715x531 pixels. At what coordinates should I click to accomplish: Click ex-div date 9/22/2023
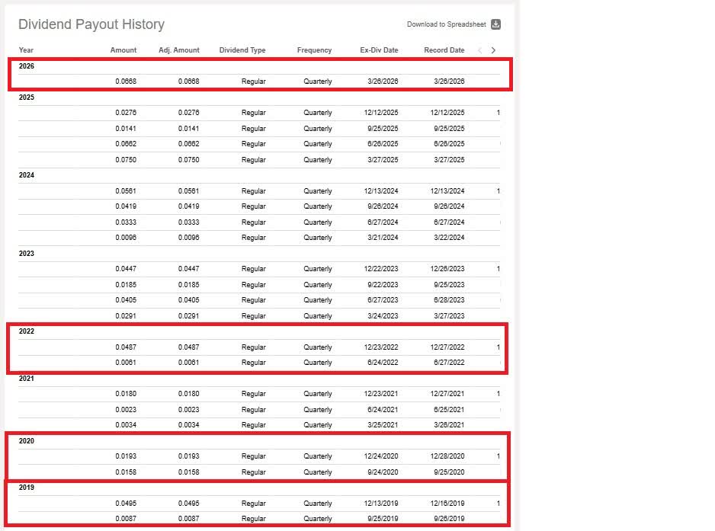coord(383,285)
